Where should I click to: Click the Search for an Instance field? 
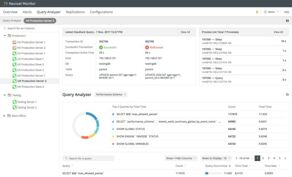(x=30, y=28)
